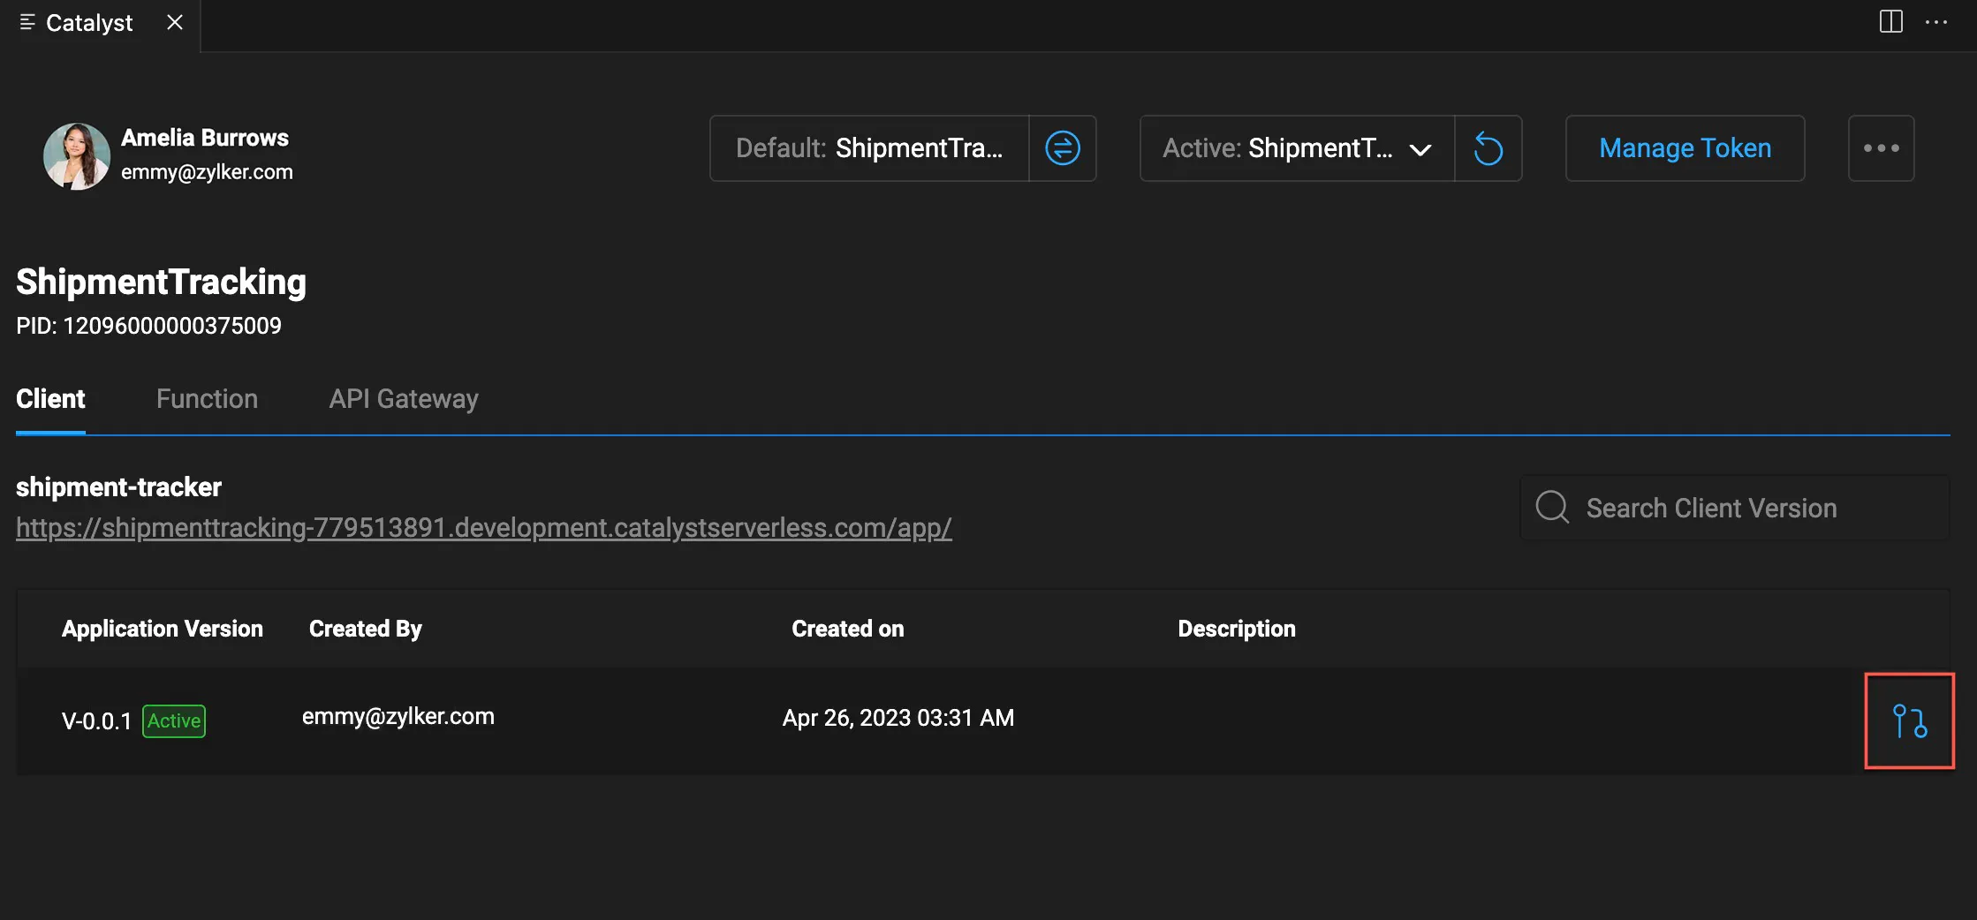Click Amelia Burrows profile avatar
This screenshot has height=920, width=1977.
point(77,156)
